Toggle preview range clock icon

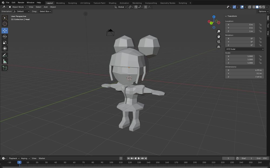click(237, 158)
